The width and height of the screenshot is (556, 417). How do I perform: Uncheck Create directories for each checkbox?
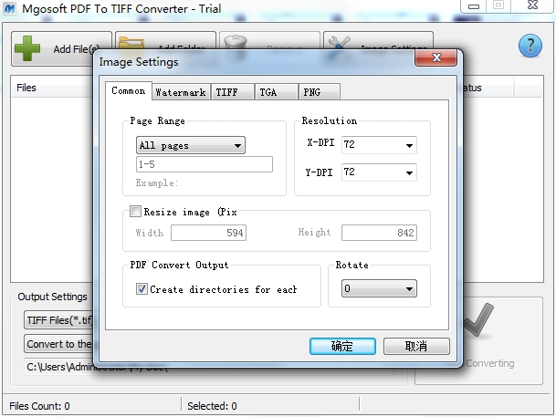[142, 288]
